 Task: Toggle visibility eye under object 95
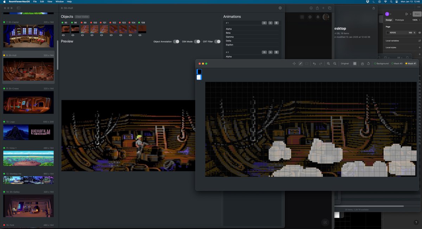pyautogui.click(x=63, y=35)
